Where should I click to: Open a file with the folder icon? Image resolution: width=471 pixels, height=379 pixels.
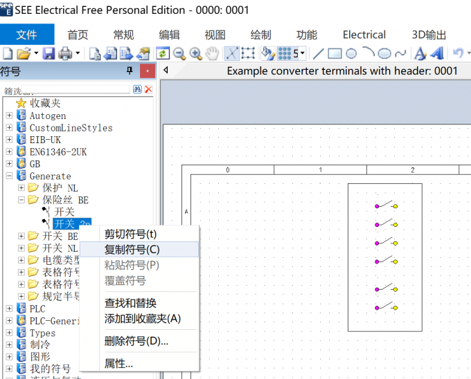click(x=24, y=54)
